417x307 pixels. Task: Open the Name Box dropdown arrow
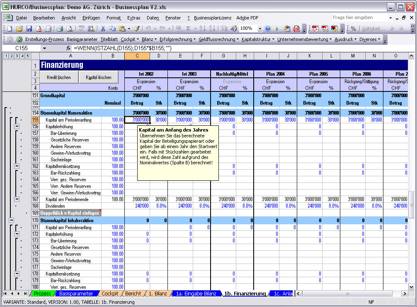click(x=44, y=48)
